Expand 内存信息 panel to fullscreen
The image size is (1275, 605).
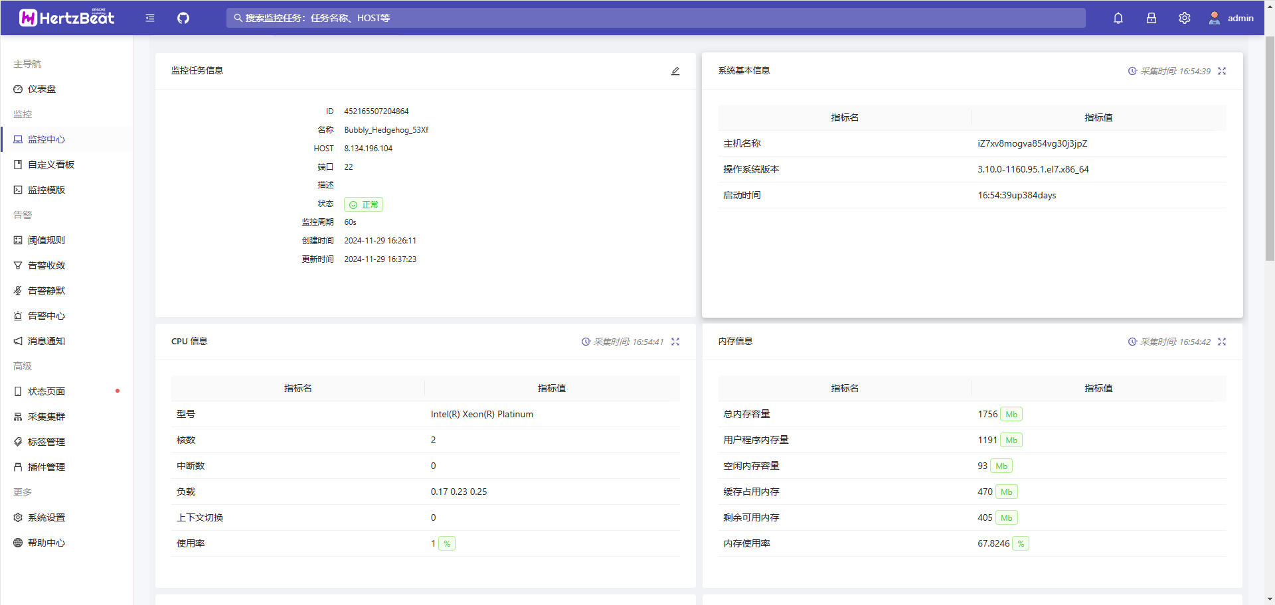coord(1222,342)
